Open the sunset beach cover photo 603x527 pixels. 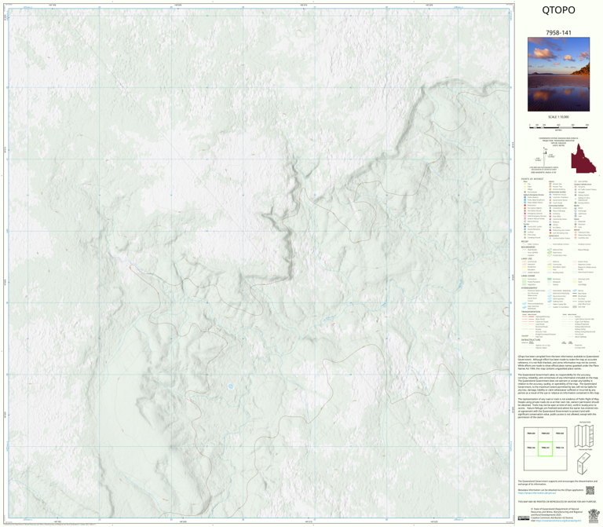tap(558, 75)
